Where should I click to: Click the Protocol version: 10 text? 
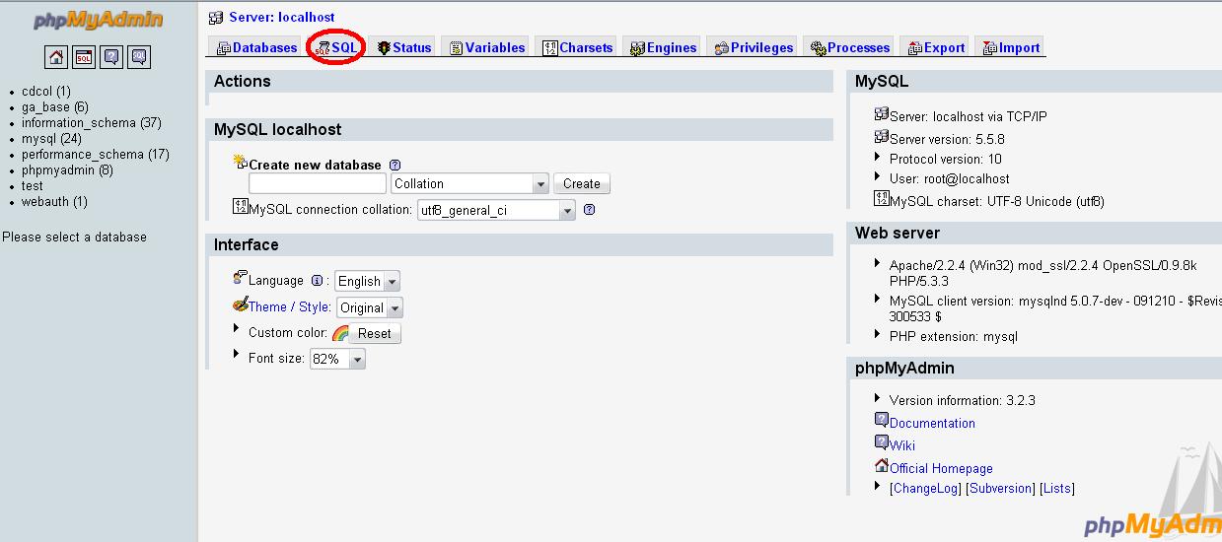pyautogui.click(x=946, y=158)
